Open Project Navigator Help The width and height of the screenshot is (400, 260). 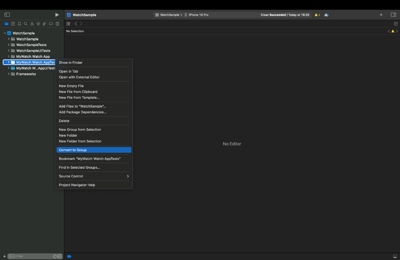(94, 185)
